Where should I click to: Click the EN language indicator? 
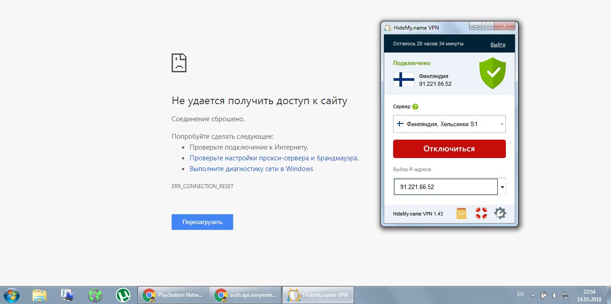click(520, 294)
